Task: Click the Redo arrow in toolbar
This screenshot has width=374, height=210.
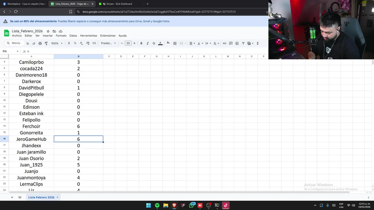Action: click(x=34, y=43)
